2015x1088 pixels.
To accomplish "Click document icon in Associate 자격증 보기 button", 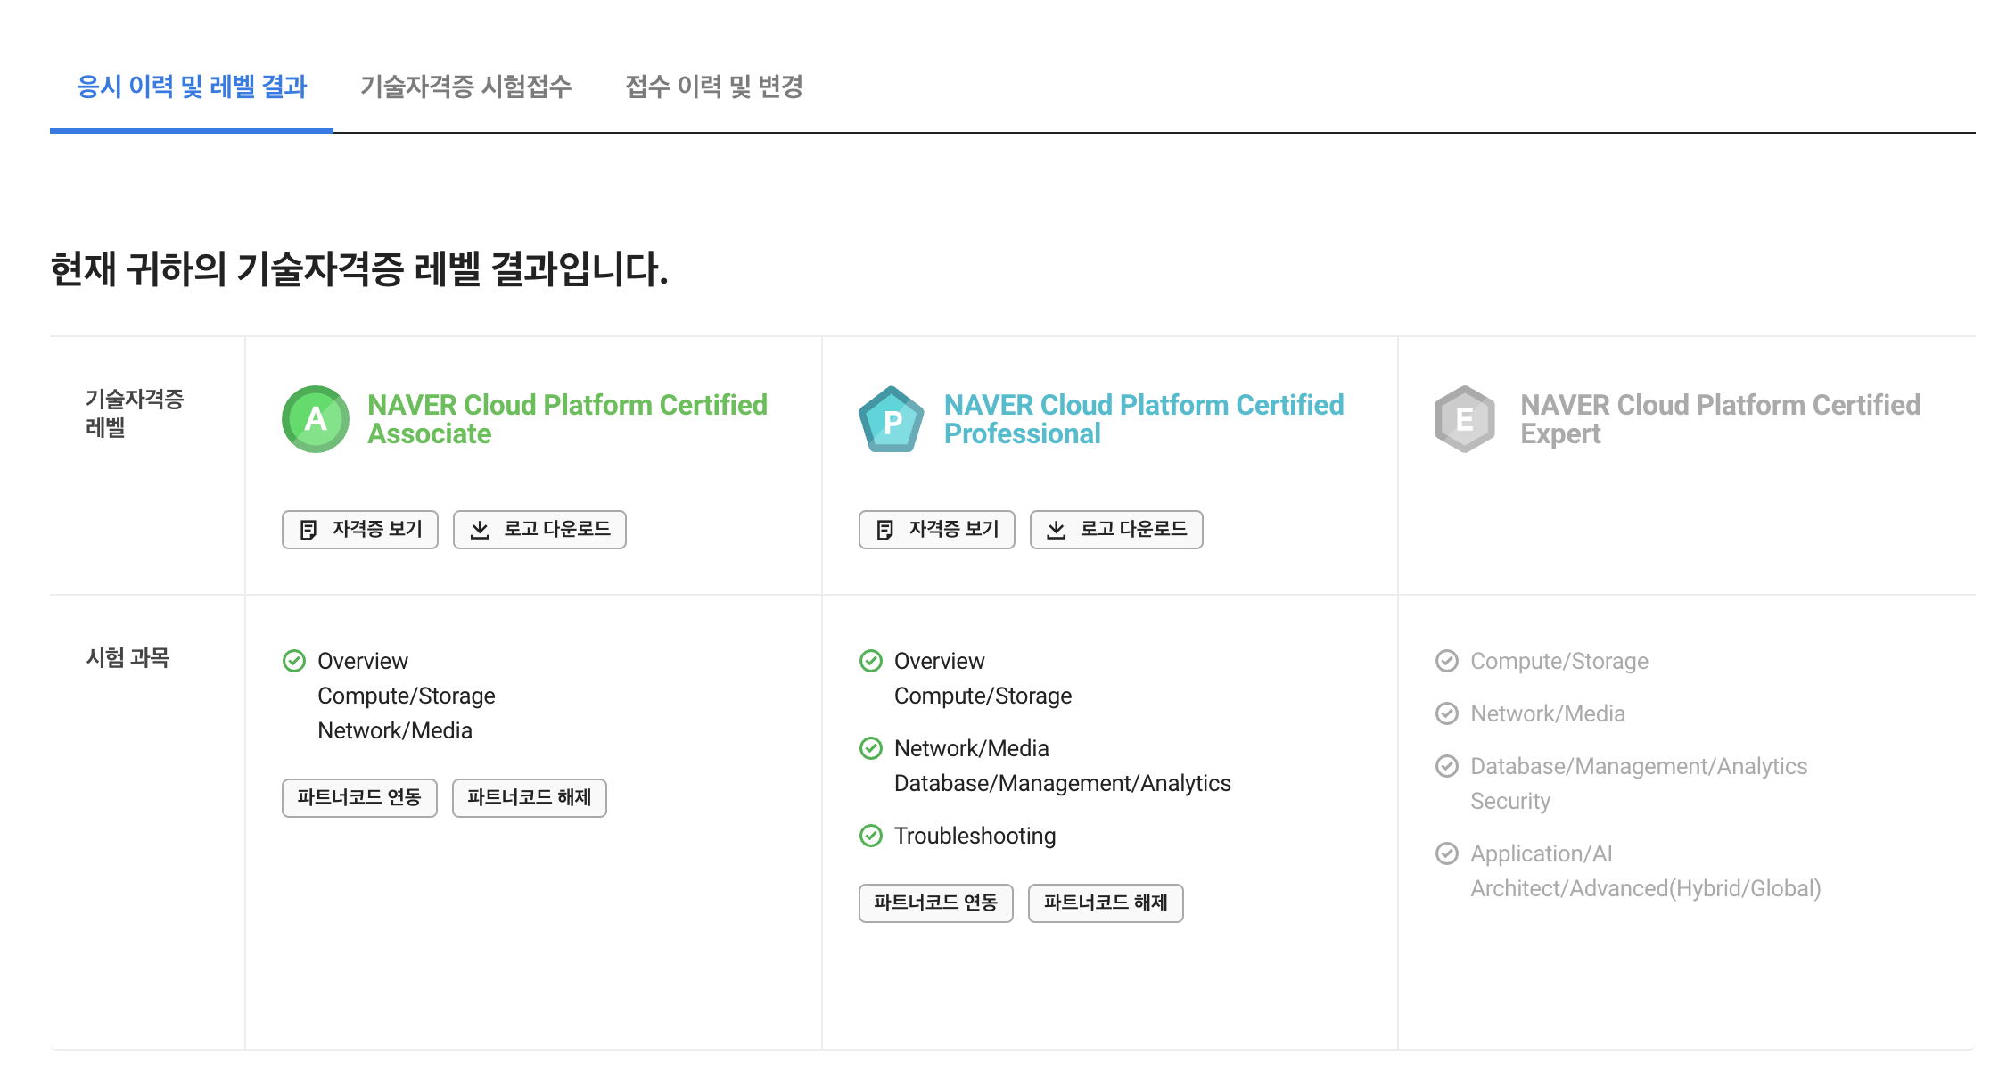I will click(x=308, y=530).
